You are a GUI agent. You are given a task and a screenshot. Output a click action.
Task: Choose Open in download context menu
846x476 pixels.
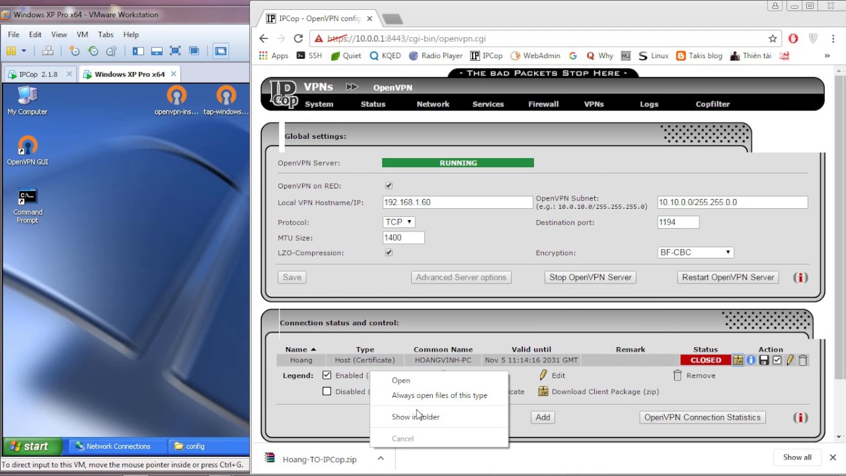click(x=401, y=380)
